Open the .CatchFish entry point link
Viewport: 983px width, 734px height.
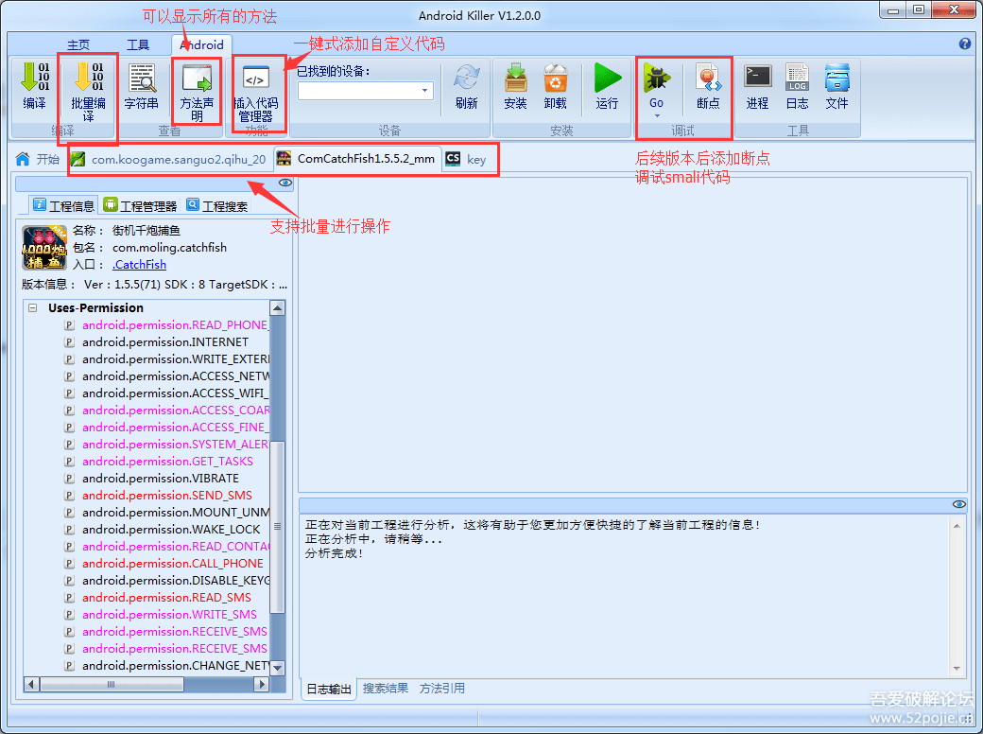[139, 264]
